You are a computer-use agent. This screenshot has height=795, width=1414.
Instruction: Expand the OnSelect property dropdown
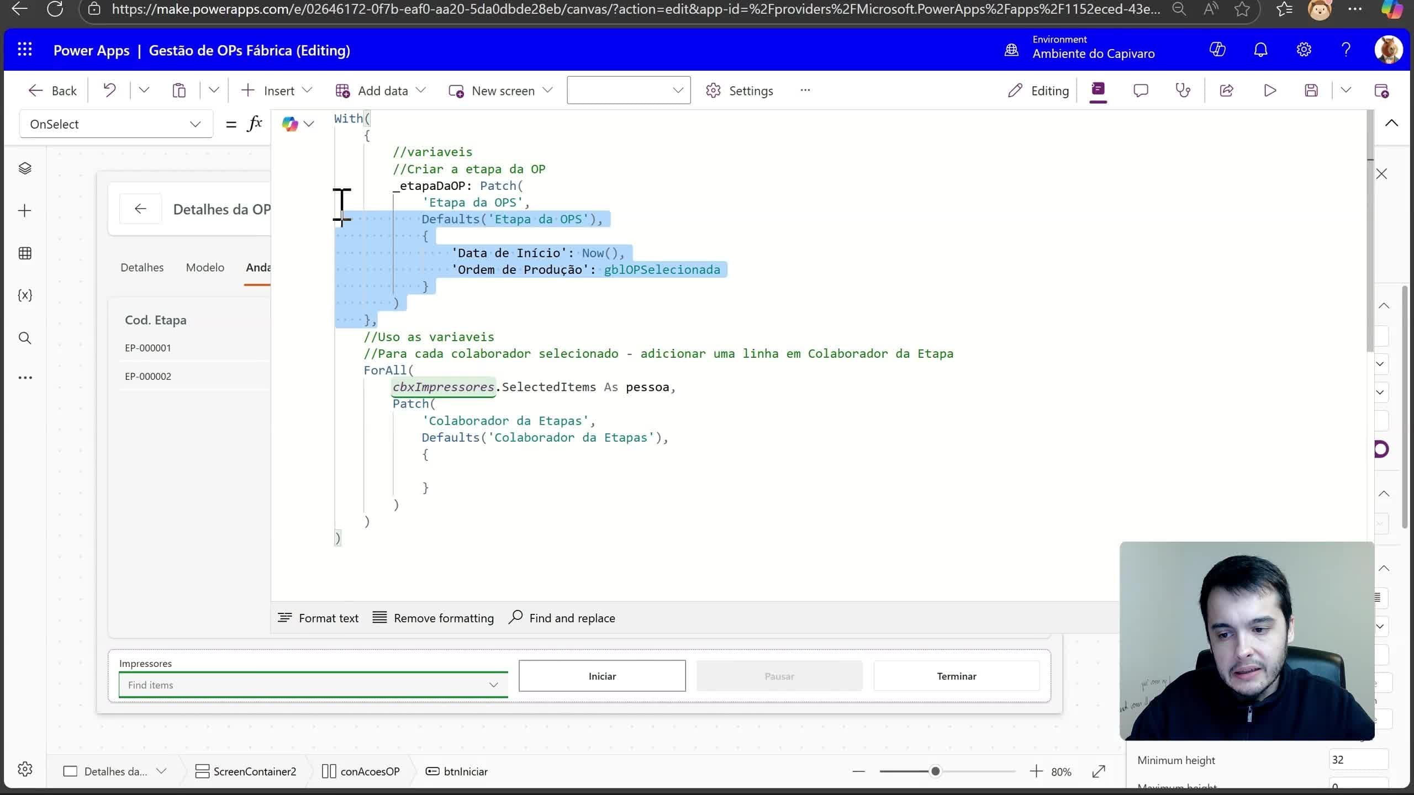pyautogui.click(x=195, y=124)
